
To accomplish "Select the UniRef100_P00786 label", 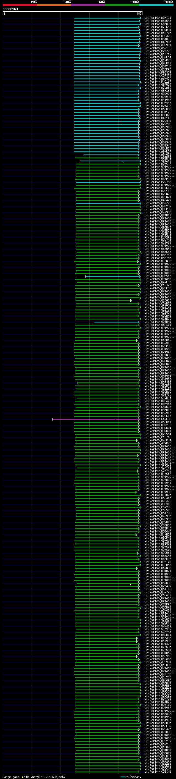I will point(158,182).
